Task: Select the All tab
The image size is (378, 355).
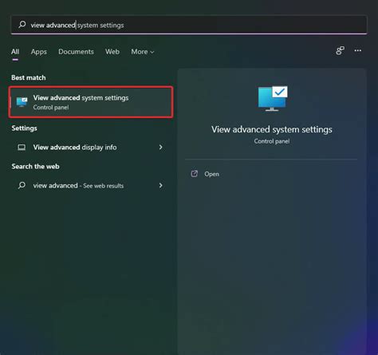Action: coord(15,52)
